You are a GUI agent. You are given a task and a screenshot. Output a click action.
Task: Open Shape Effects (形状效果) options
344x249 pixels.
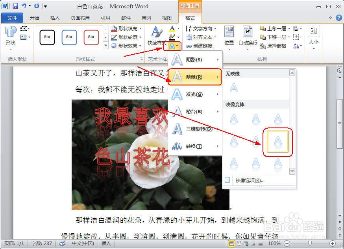(x=126, y=46)
